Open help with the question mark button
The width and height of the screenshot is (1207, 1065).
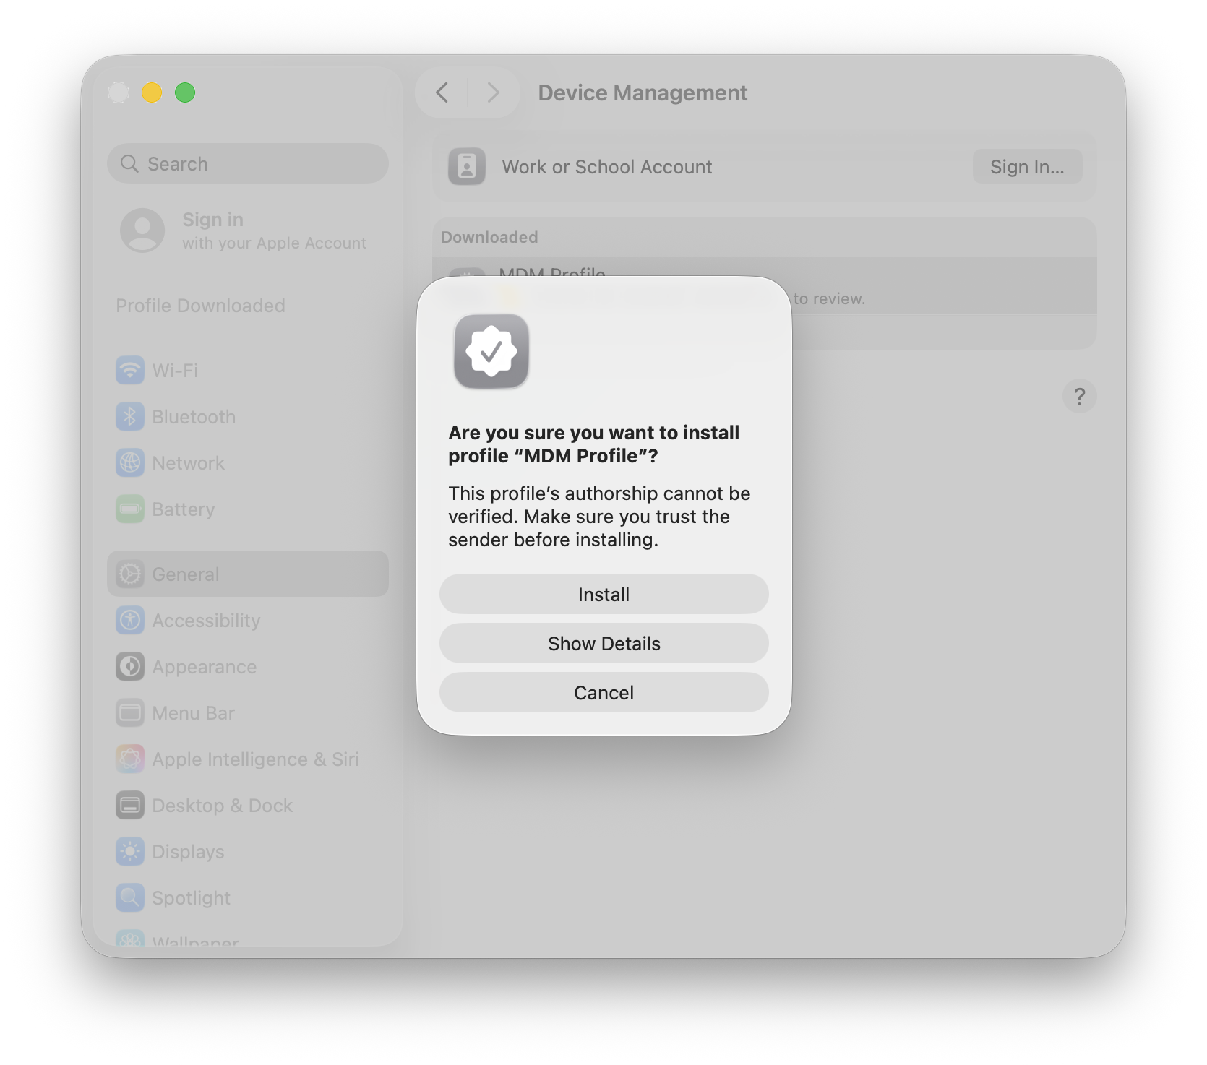(1079, 396)
